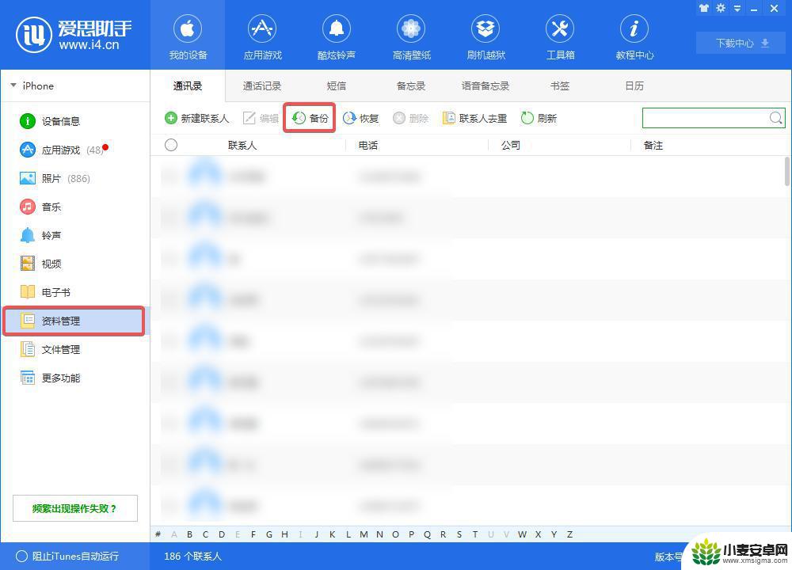Toggle the select-all contacts circle

click(171, 145)
